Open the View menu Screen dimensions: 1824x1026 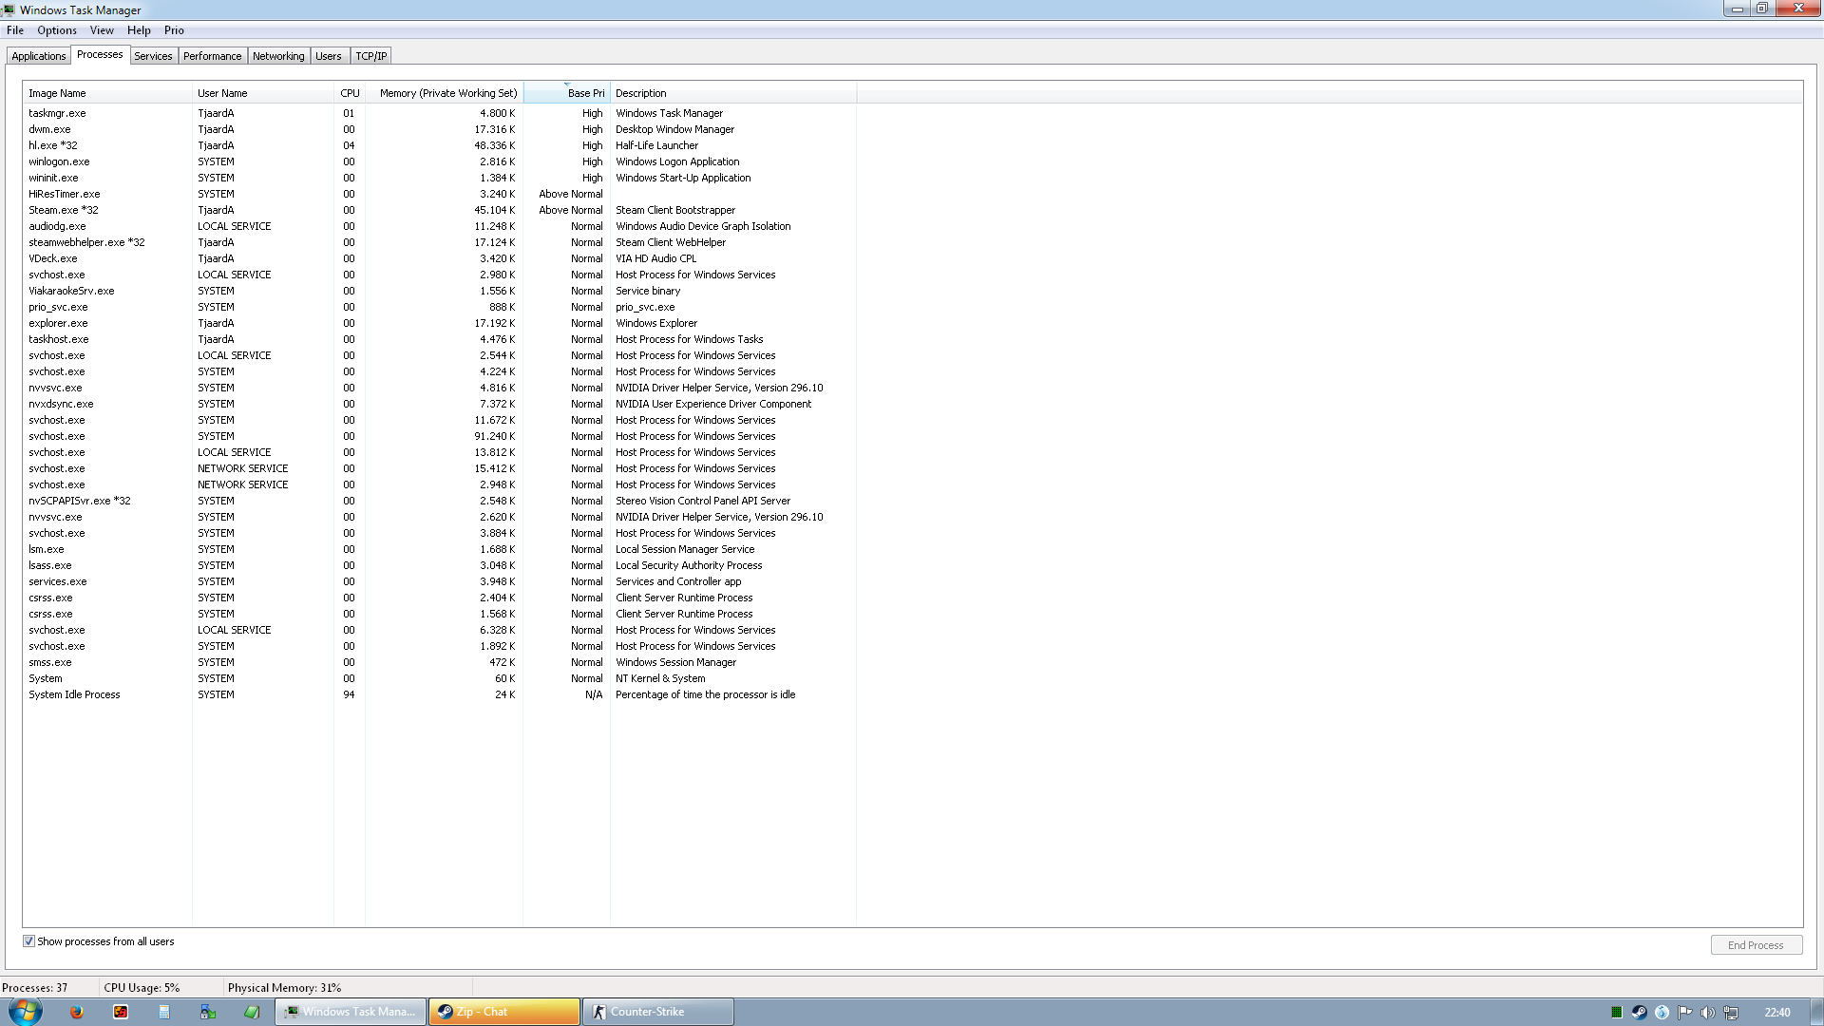coord(102,30)
